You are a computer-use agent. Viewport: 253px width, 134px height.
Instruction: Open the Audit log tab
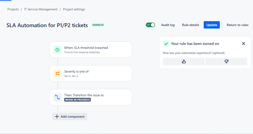click(x=168, y=25)
